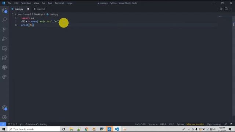This screenshot has width=235, height=132.
Task: Open File Explorer from taskbar
Action: 71,129
